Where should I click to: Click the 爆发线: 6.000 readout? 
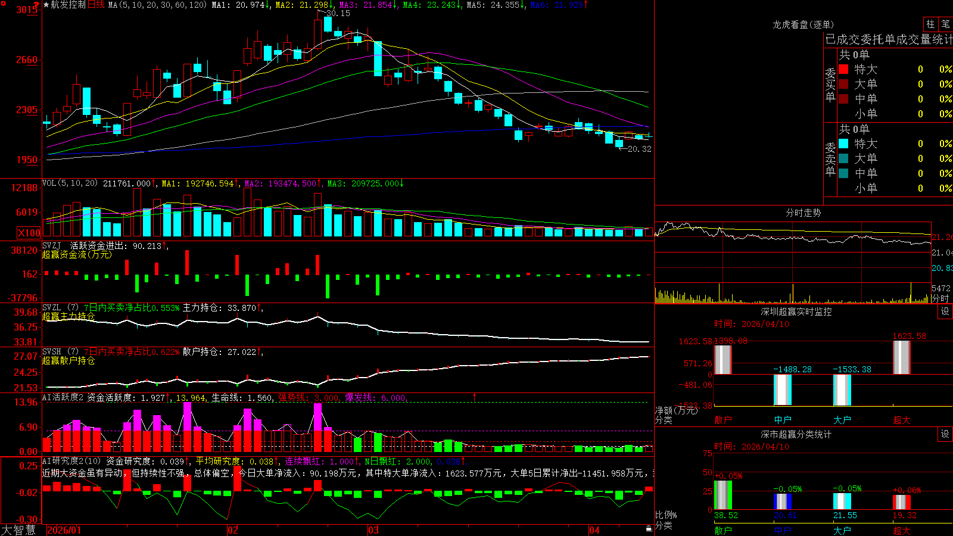click(x=376, y=398)
